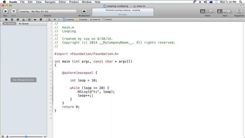Hide the navigator pane
Screen dimensions: 245x138
(220, 11)
